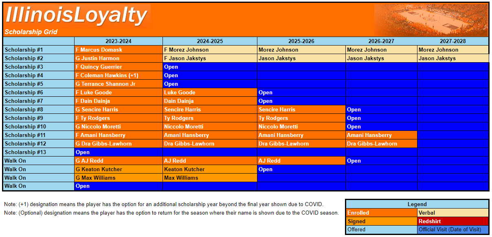Click the Scholarship Grid subtitle text
The height and width of the screenshot is (237, 492).
[31, 32]
